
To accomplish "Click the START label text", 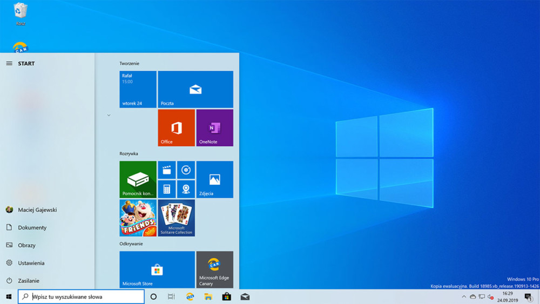I will [x=26, y=63].
